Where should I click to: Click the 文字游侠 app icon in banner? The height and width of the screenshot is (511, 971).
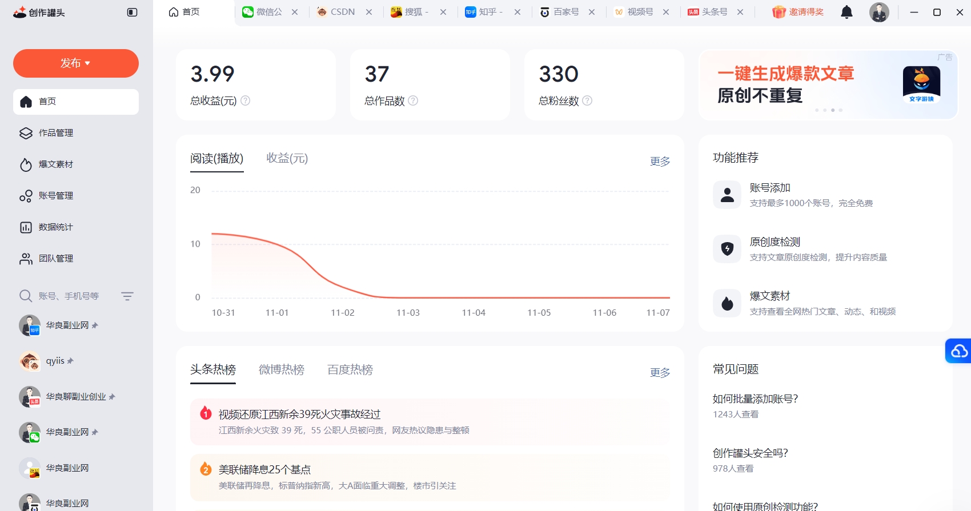tap(921, 84)
